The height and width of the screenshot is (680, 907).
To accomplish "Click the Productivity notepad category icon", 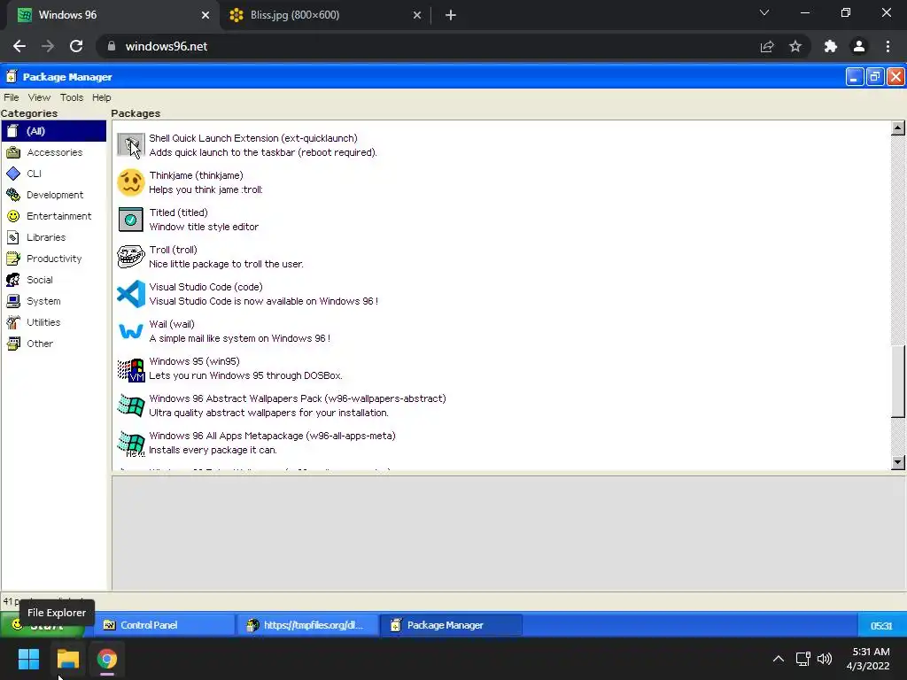I will (13, 259).
